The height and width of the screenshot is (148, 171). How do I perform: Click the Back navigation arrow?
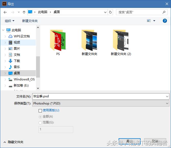coord(5,12)
